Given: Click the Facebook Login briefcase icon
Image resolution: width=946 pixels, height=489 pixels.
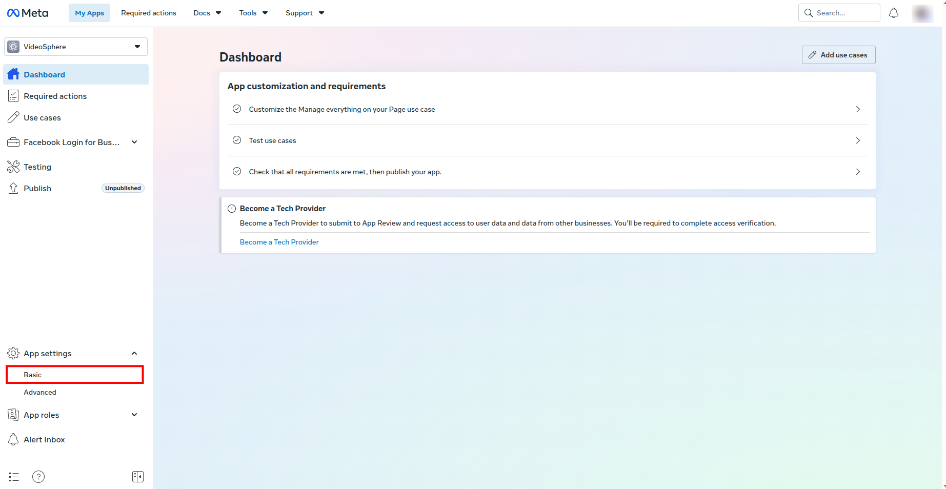Looking at the screenshot, I should pyautogui.click(x=13, y=142).
